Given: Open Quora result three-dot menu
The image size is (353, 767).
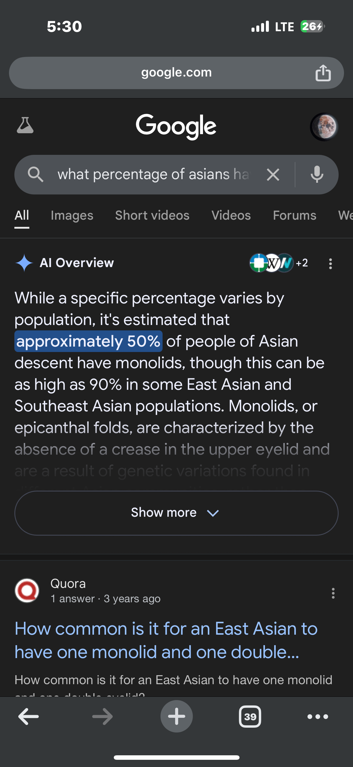Looking at the screenshot, I should [333, 593].
